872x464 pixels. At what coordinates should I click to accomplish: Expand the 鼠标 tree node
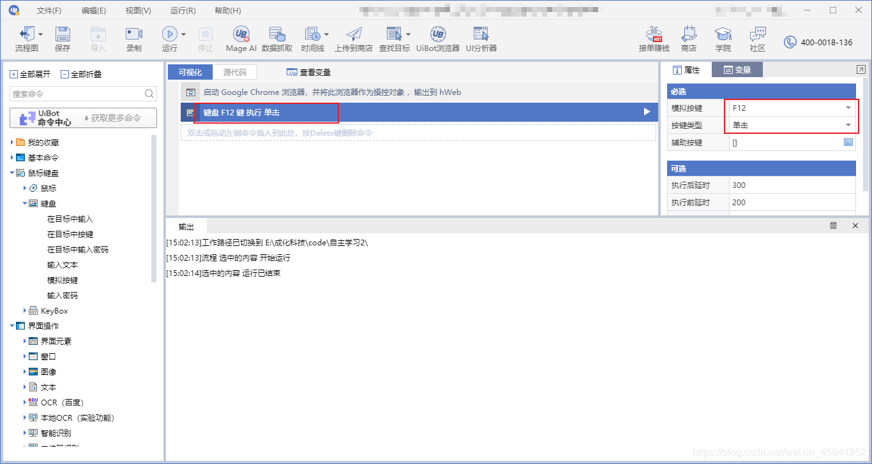point(25,188)
